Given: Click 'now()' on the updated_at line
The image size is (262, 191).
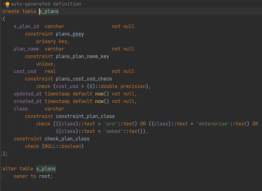Looking at the screenshot, I should [x=102, y=94].
